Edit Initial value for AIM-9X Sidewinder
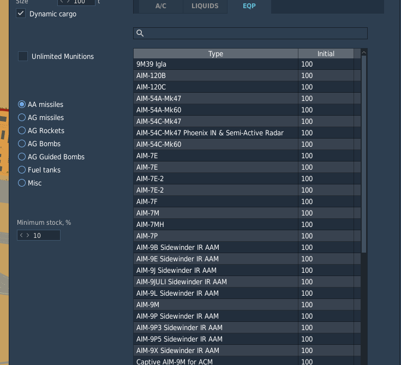The width and height of the screenshot is (401, 365). coord(326,350)
